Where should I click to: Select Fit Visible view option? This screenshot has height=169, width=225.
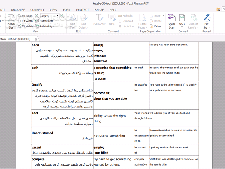pyautogui.click(x=25, y=26)
